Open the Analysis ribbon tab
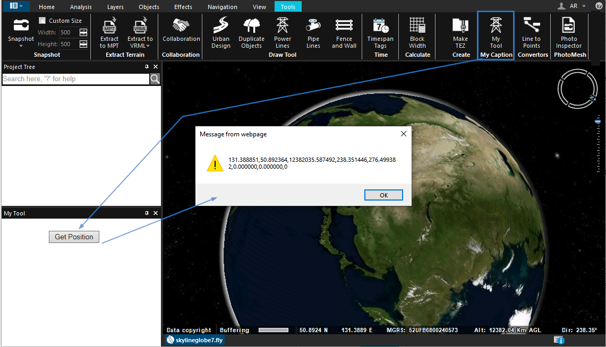The width and height of the screenshot is (606, 347). 81,7
